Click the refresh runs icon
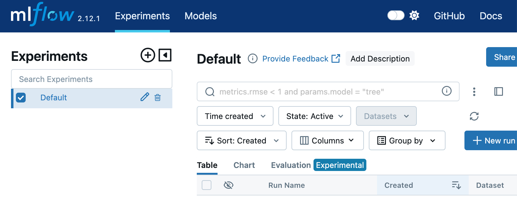 tap(474, 116)
